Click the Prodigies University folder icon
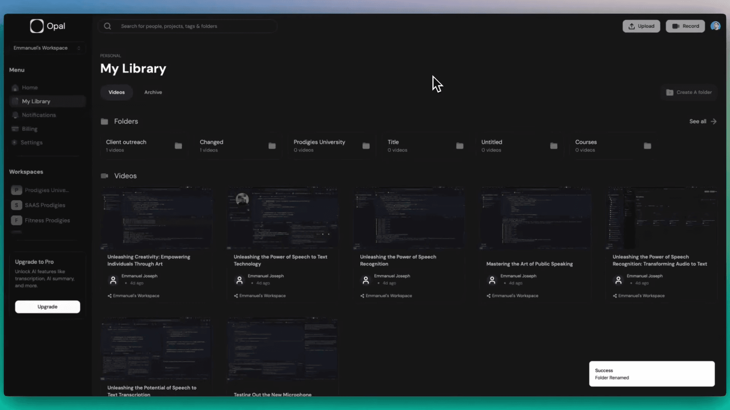The width and height of the screenshot is (730, 410). coord(366,146)
